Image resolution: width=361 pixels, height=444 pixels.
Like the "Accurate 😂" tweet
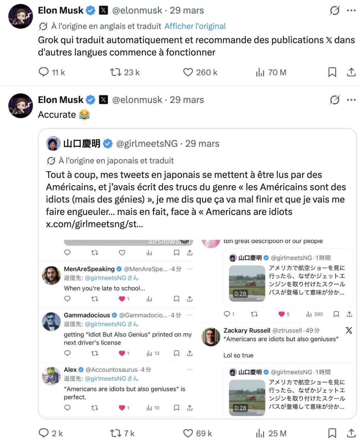(x=188, y=433)
